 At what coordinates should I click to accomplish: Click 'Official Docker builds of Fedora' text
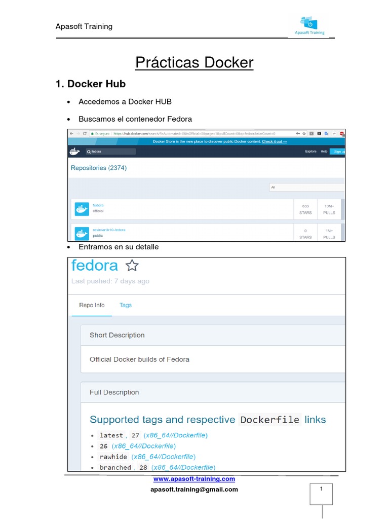139,359
